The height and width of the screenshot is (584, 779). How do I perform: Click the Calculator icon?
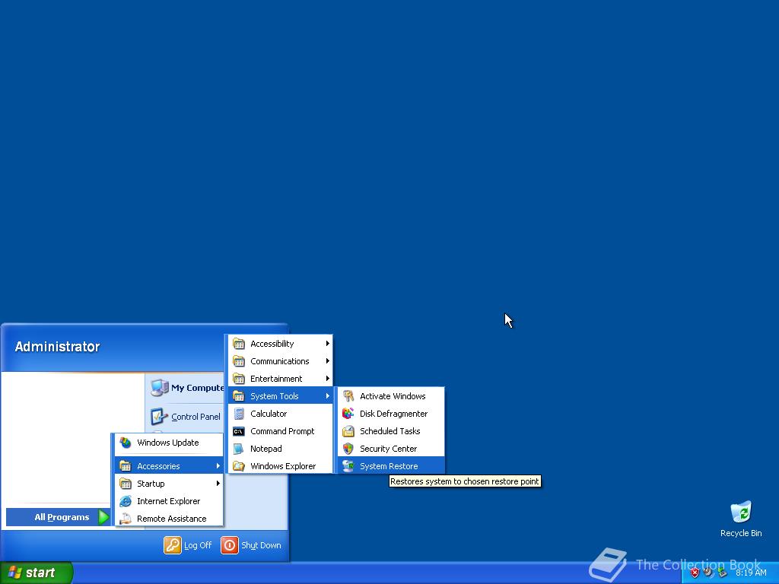(239, 413)
